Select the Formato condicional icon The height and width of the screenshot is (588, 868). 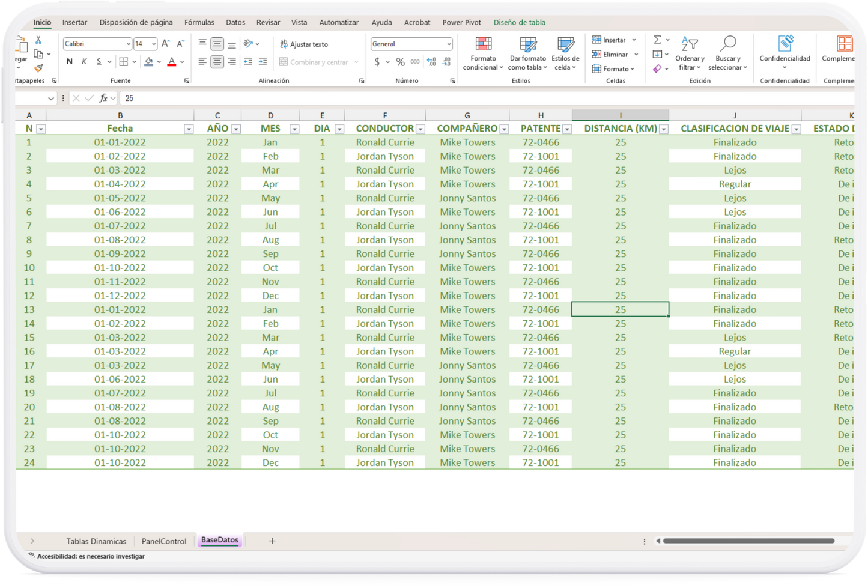(x=482, y=53)
